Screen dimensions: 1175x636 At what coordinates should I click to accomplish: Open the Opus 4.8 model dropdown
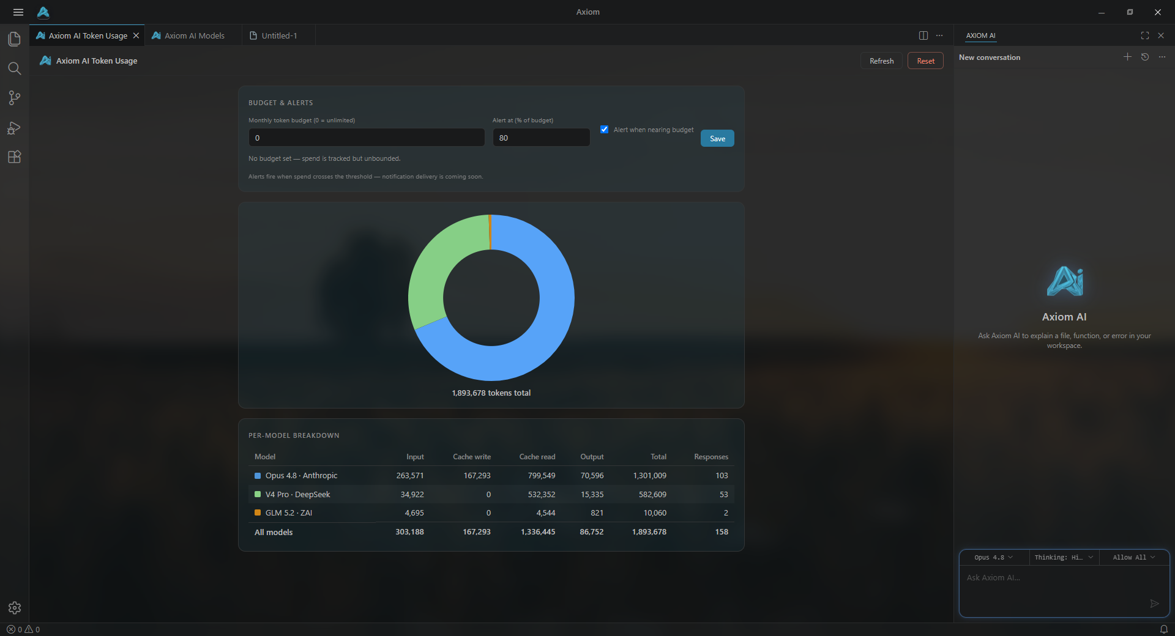coord(994,557)
